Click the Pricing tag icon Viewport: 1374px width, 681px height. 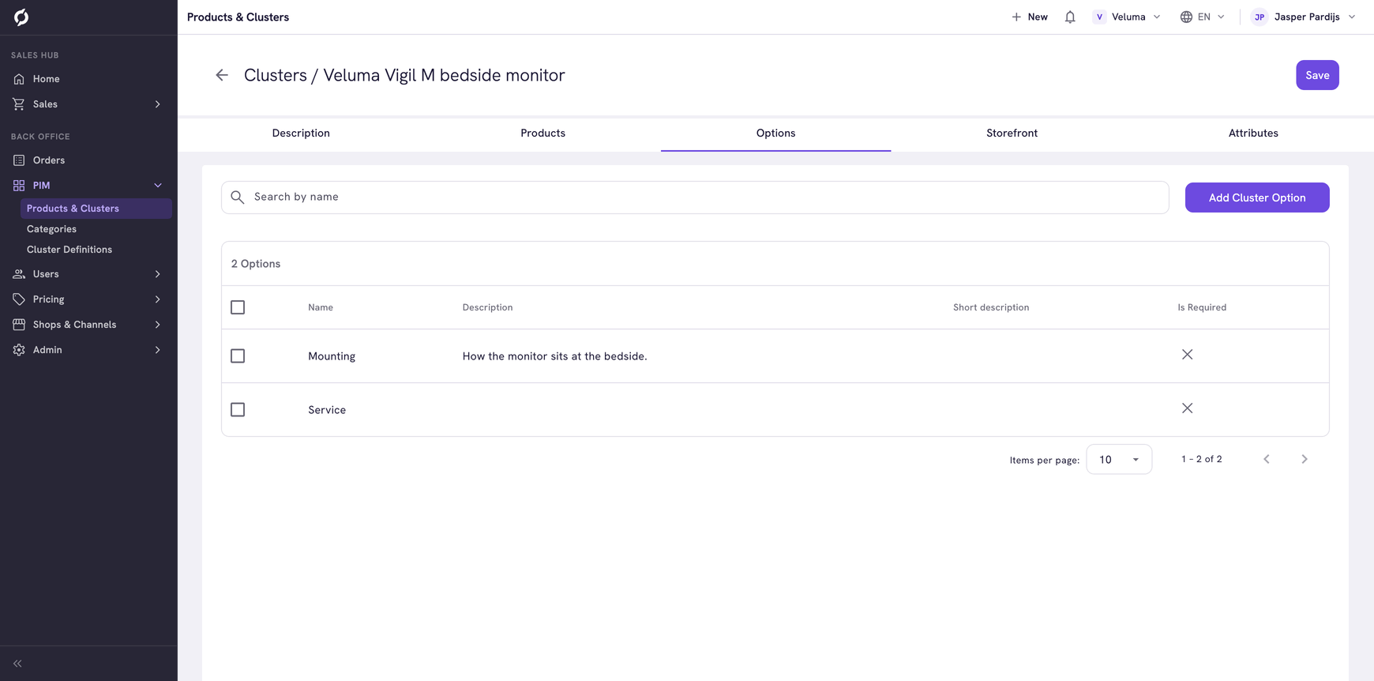[19, 299]
